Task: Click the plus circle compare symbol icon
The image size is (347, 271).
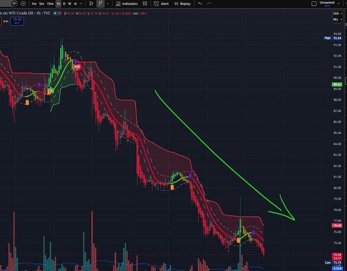Action: click(23, 4)
